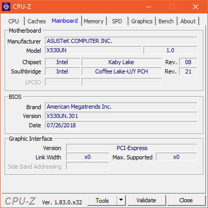Go to the SPD tab

pyautogui.click(x=117, y=21)
